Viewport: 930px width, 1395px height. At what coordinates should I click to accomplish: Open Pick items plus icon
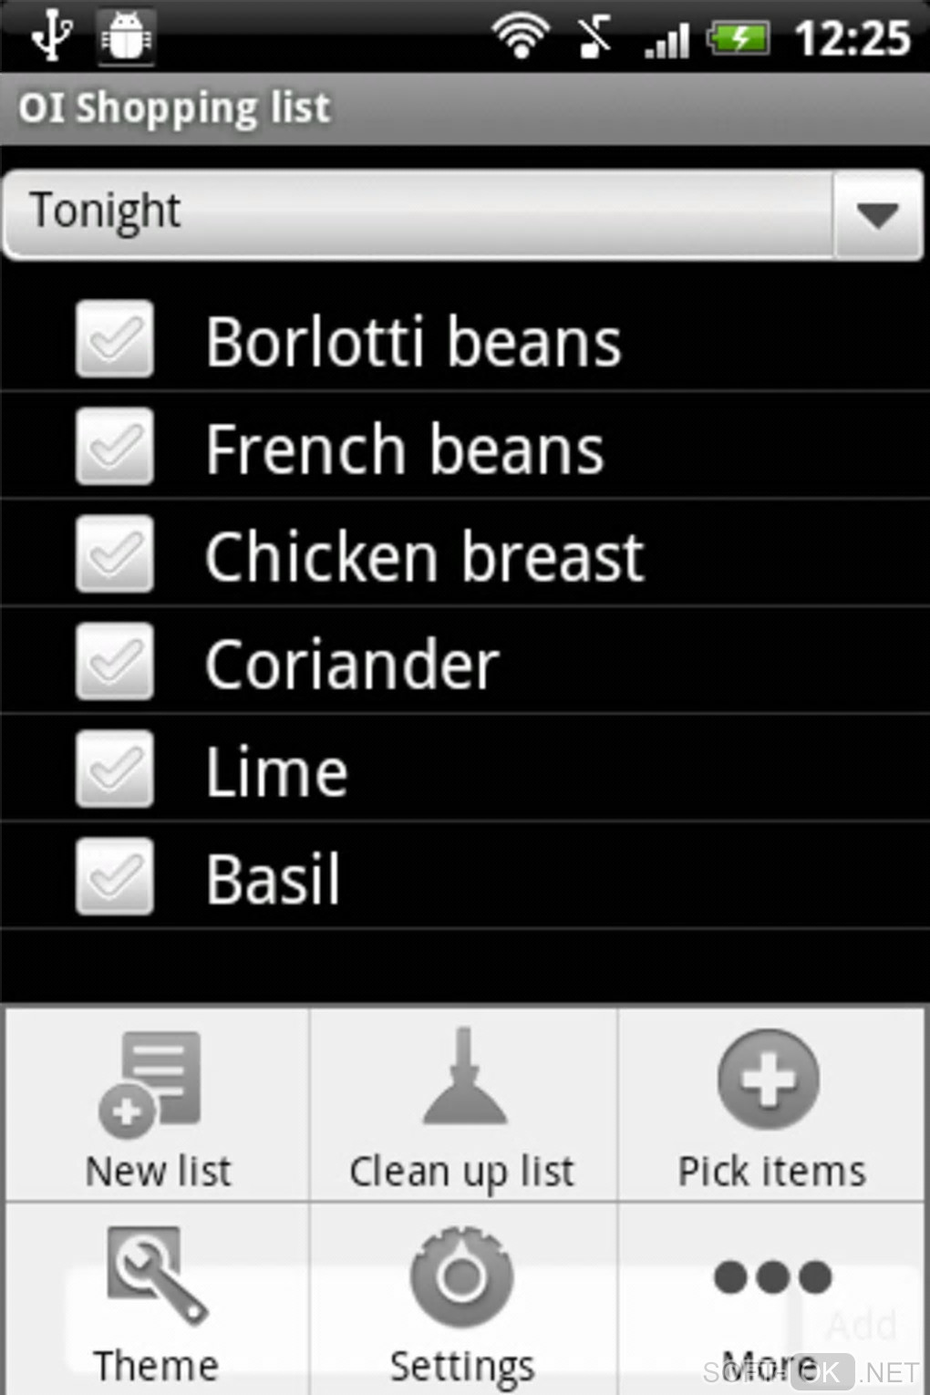pos(769,1081)
